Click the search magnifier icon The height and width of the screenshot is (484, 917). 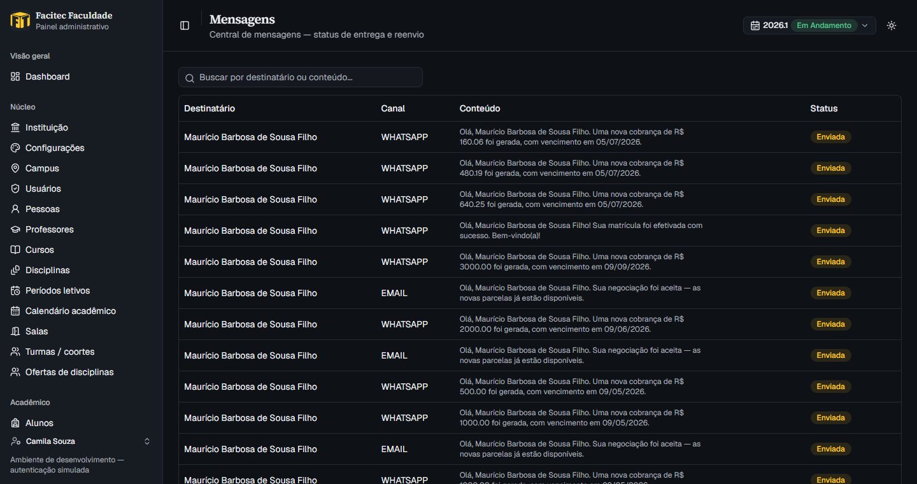pos(190,78)
